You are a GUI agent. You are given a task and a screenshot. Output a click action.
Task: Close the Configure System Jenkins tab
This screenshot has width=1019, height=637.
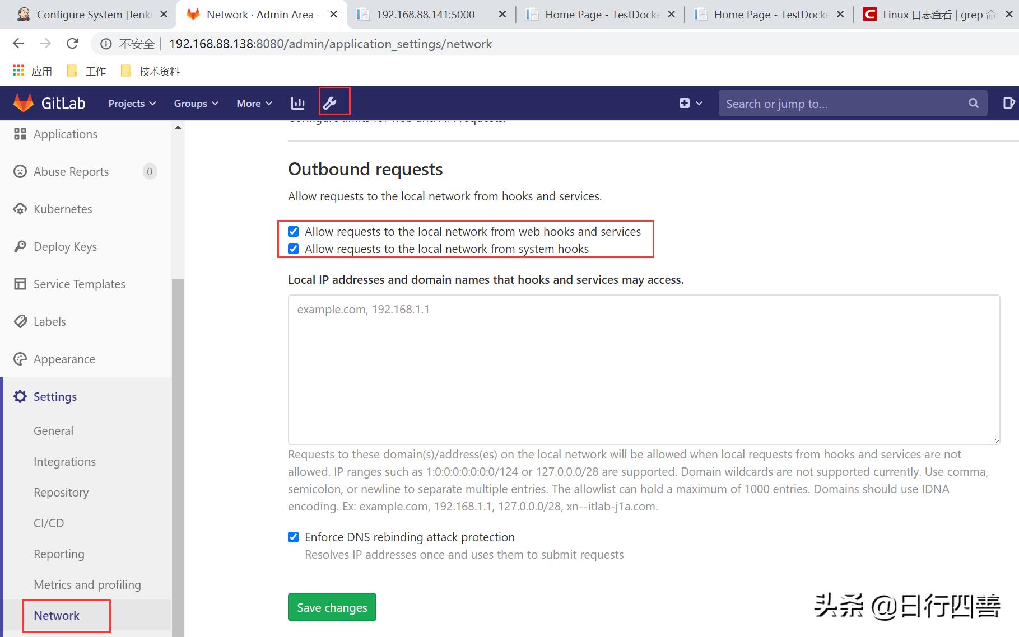(164, 15)
